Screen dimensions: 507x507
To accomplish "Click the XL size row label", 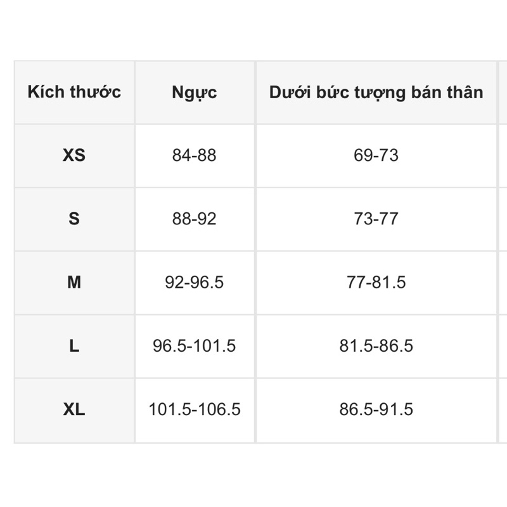I will pyautogui.click(x=74, y=409).
